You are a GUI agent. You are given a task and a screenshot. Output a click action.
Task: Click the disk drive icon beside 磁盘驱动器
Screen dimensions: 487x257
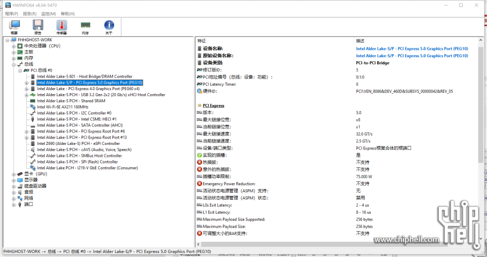click(20, 186)
